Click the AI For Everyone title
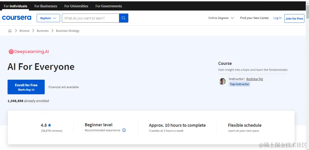309x150 pixels. 41,66
